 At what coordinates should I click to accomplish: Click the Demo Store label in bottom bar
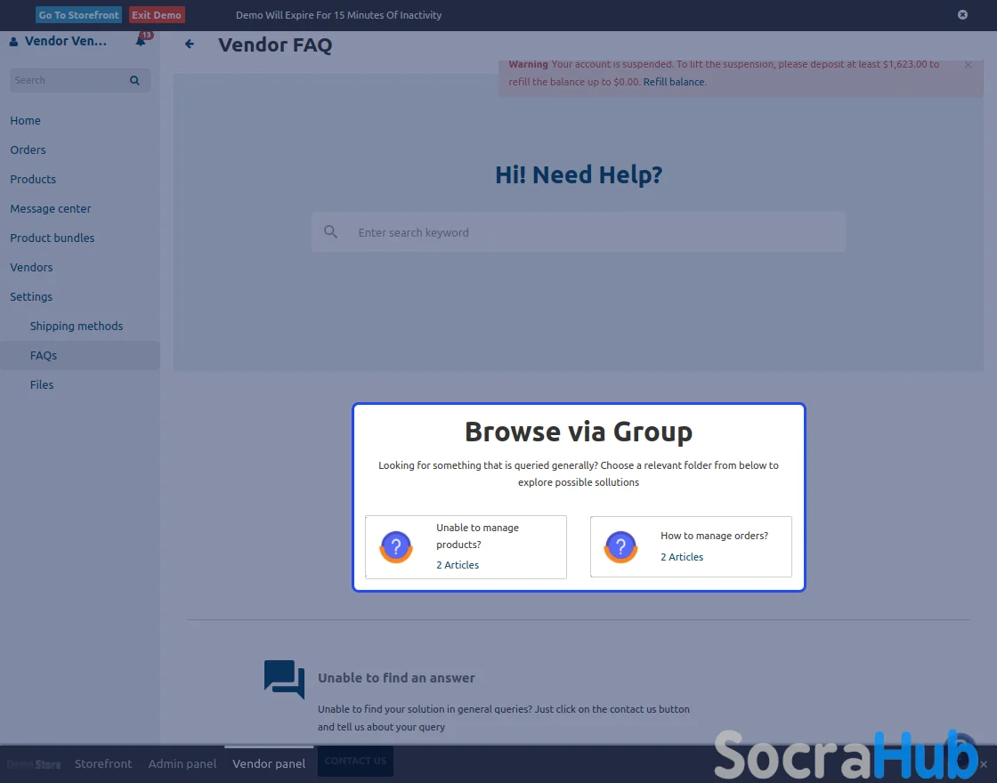34,764
